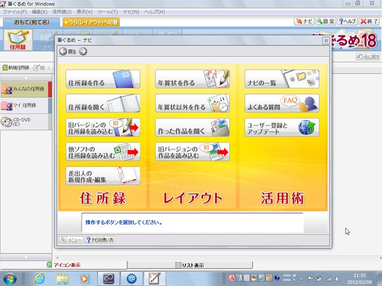The image size is (382, 286).
Task: Open Windows Explorer from taskbar
Action: coord(62,278)
